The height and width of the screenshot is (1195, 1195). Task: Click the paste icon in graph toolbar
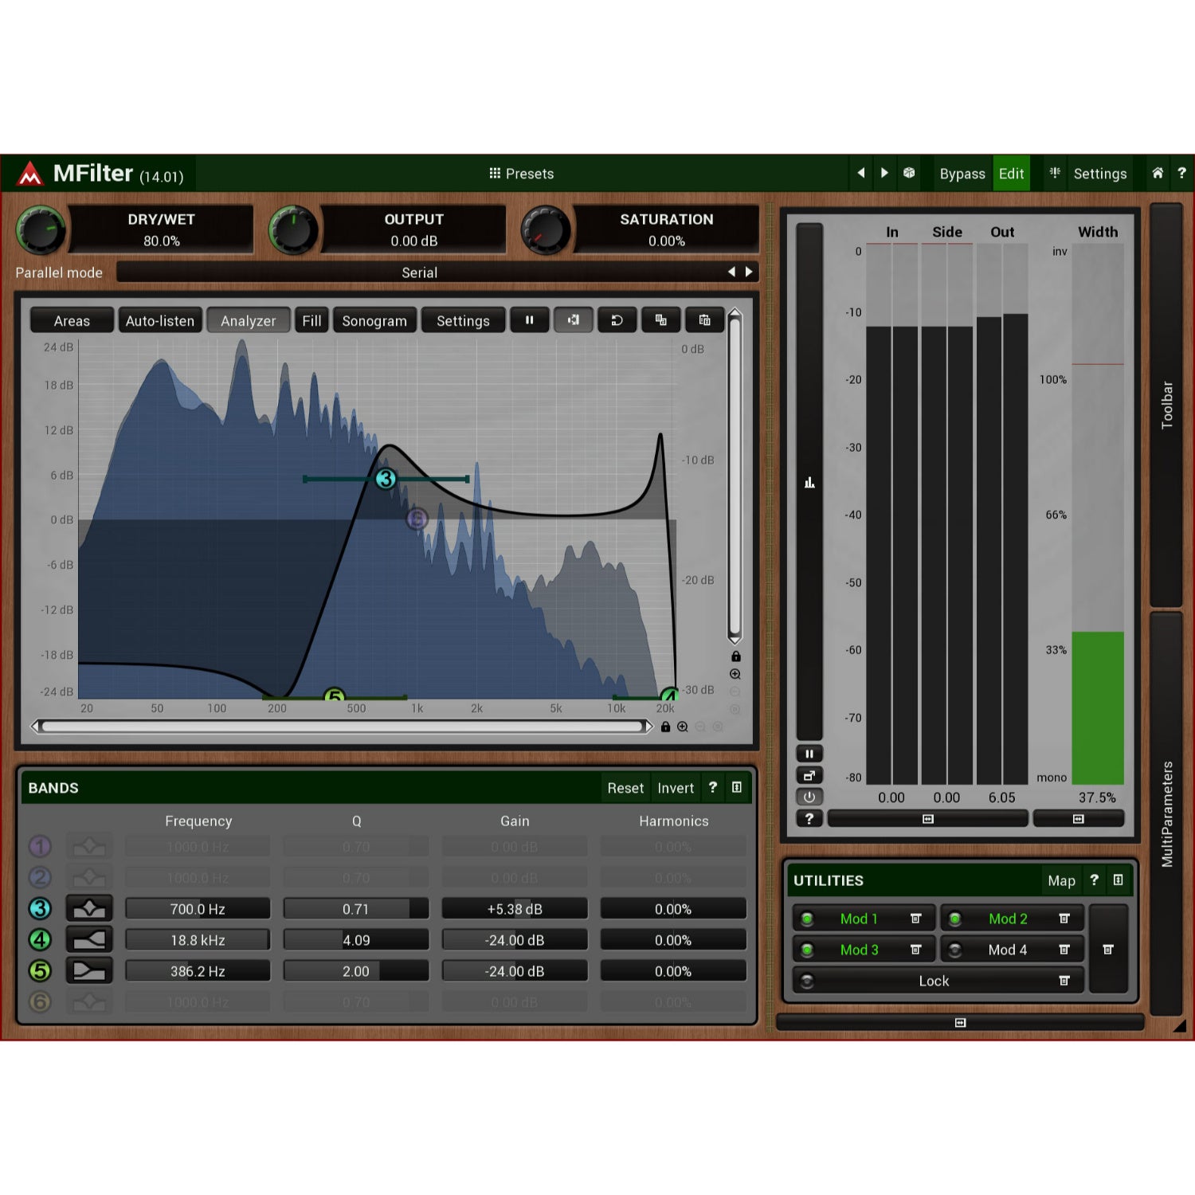[x=704, y=320]
